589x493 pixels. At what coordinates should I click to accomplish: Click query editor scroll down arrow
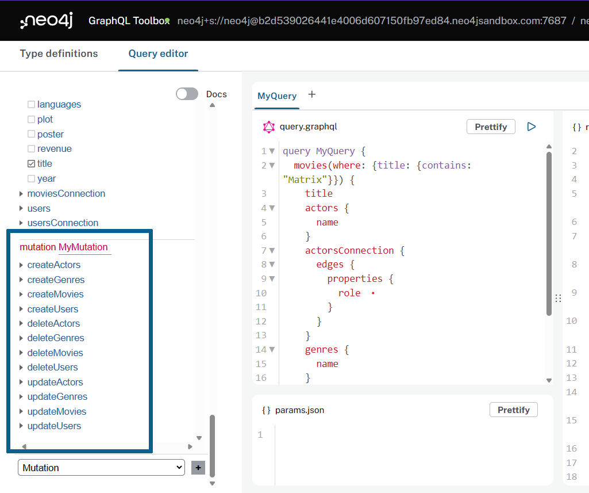(549, 381)
